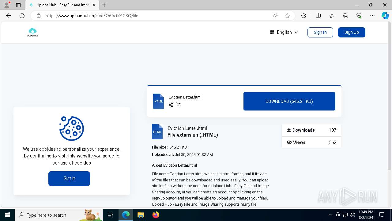Open Favorites list
This screenshot has width=392, height=221.
click(332, 16)
